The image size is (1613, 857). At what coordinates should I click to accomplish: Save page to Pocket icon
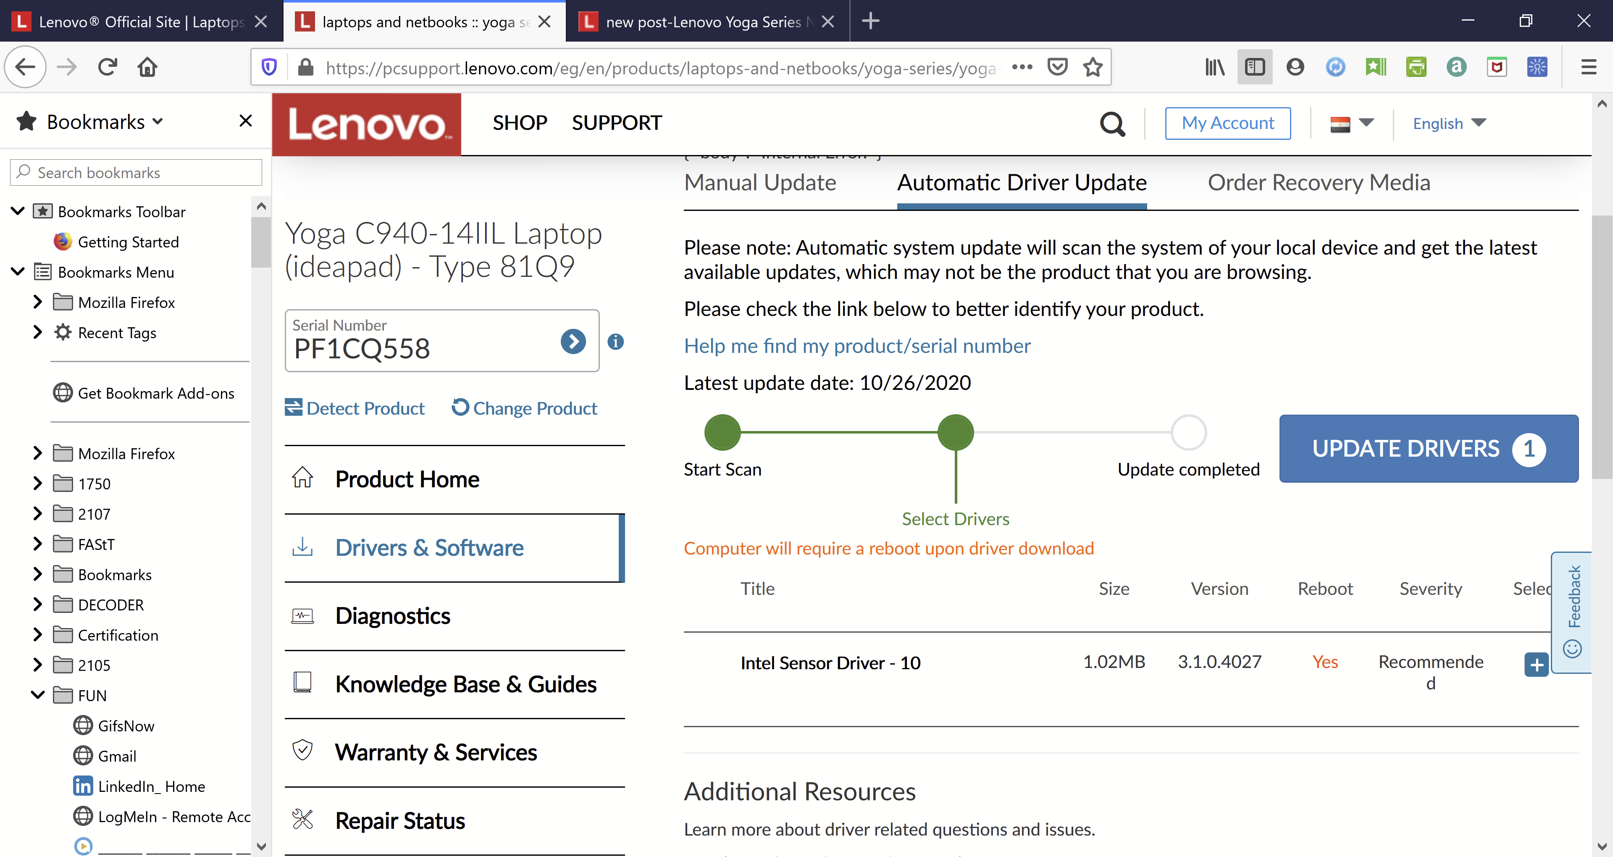coord(1058,67)
